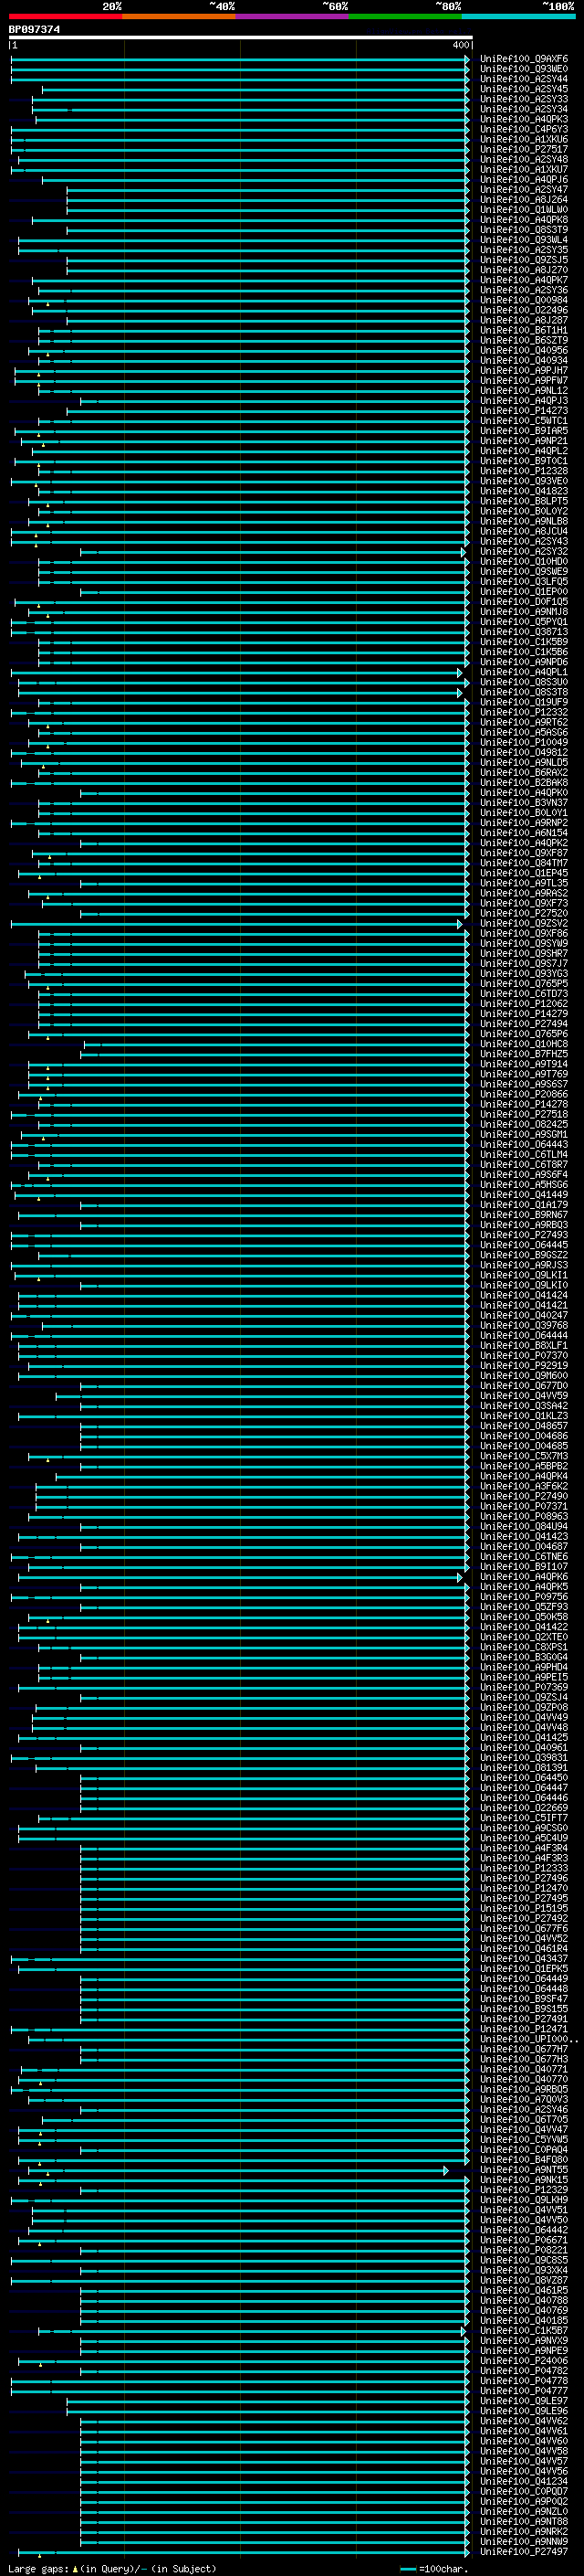Image resolution: width=584 pixels, height=2576 pixels.
Task: Select the UniRef100_A9NNW9 label
Action: point(524,2541)
